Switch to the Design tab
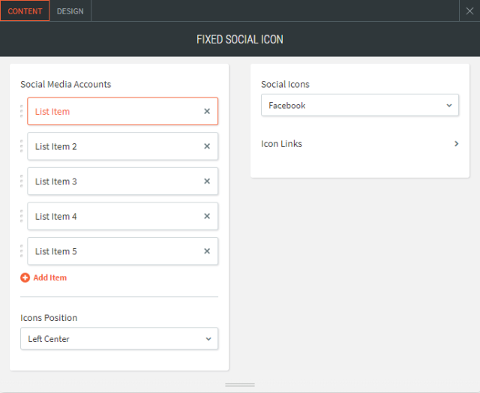 (70, 11)
